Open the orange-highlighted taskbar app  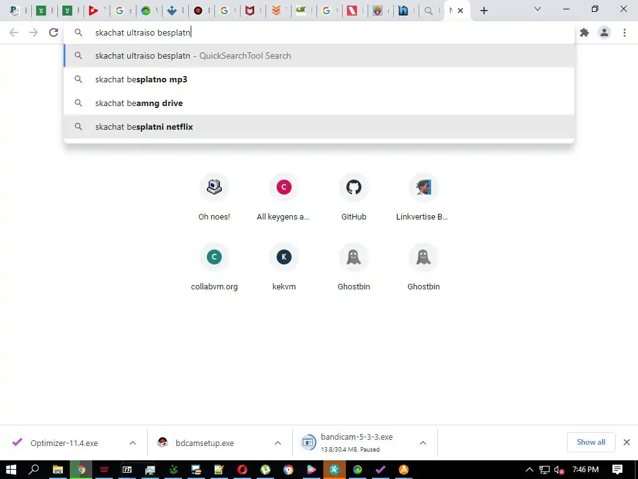coord(335,470)
